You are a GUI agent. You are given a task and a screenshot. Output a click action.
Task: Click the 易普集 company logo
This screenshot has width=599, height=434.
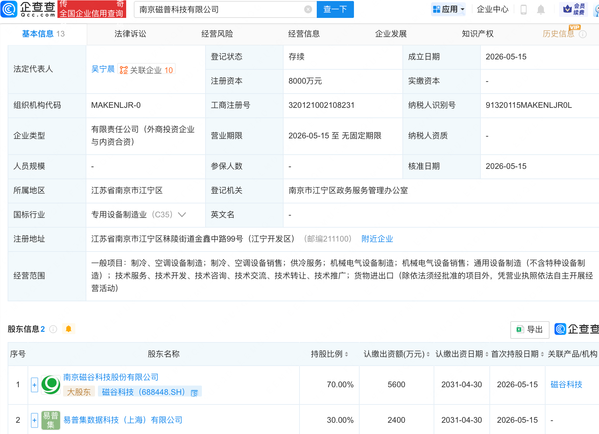pos(51,420)
